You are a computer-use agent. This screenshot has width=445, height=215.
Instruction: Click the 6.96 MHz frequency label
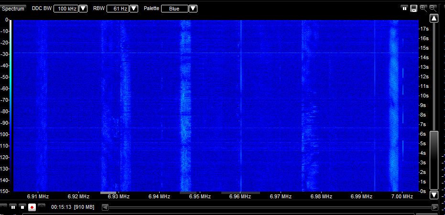point(240,196)
